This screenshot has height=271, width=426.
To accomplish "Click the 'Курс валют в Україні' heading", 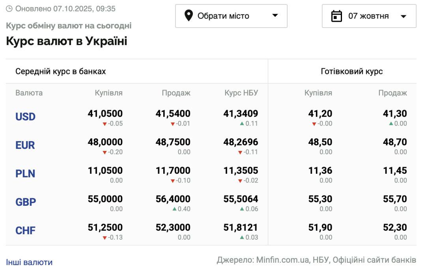I will tap(67, 41).
